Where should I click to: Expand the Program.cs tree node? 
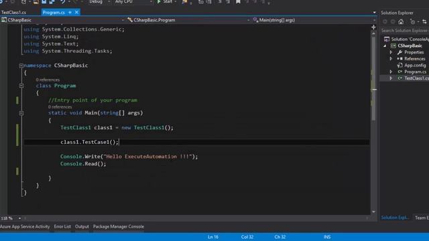[391, 72]
